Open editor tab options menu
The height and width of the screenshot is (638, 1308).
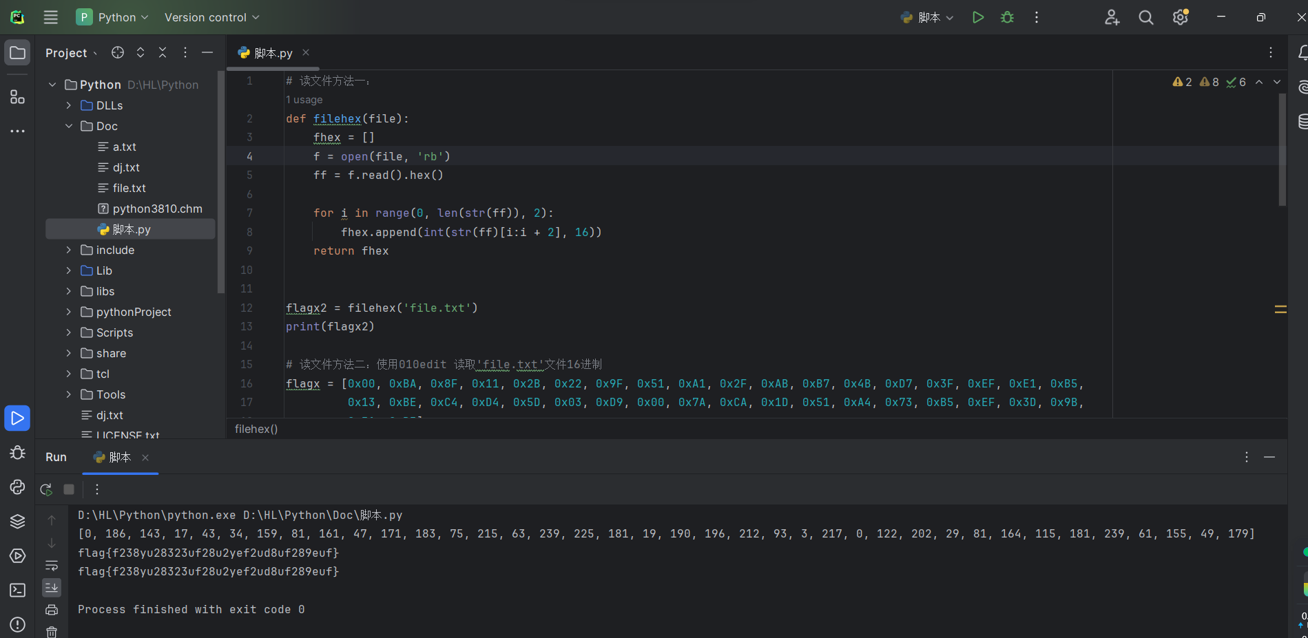pos(1271,52)
